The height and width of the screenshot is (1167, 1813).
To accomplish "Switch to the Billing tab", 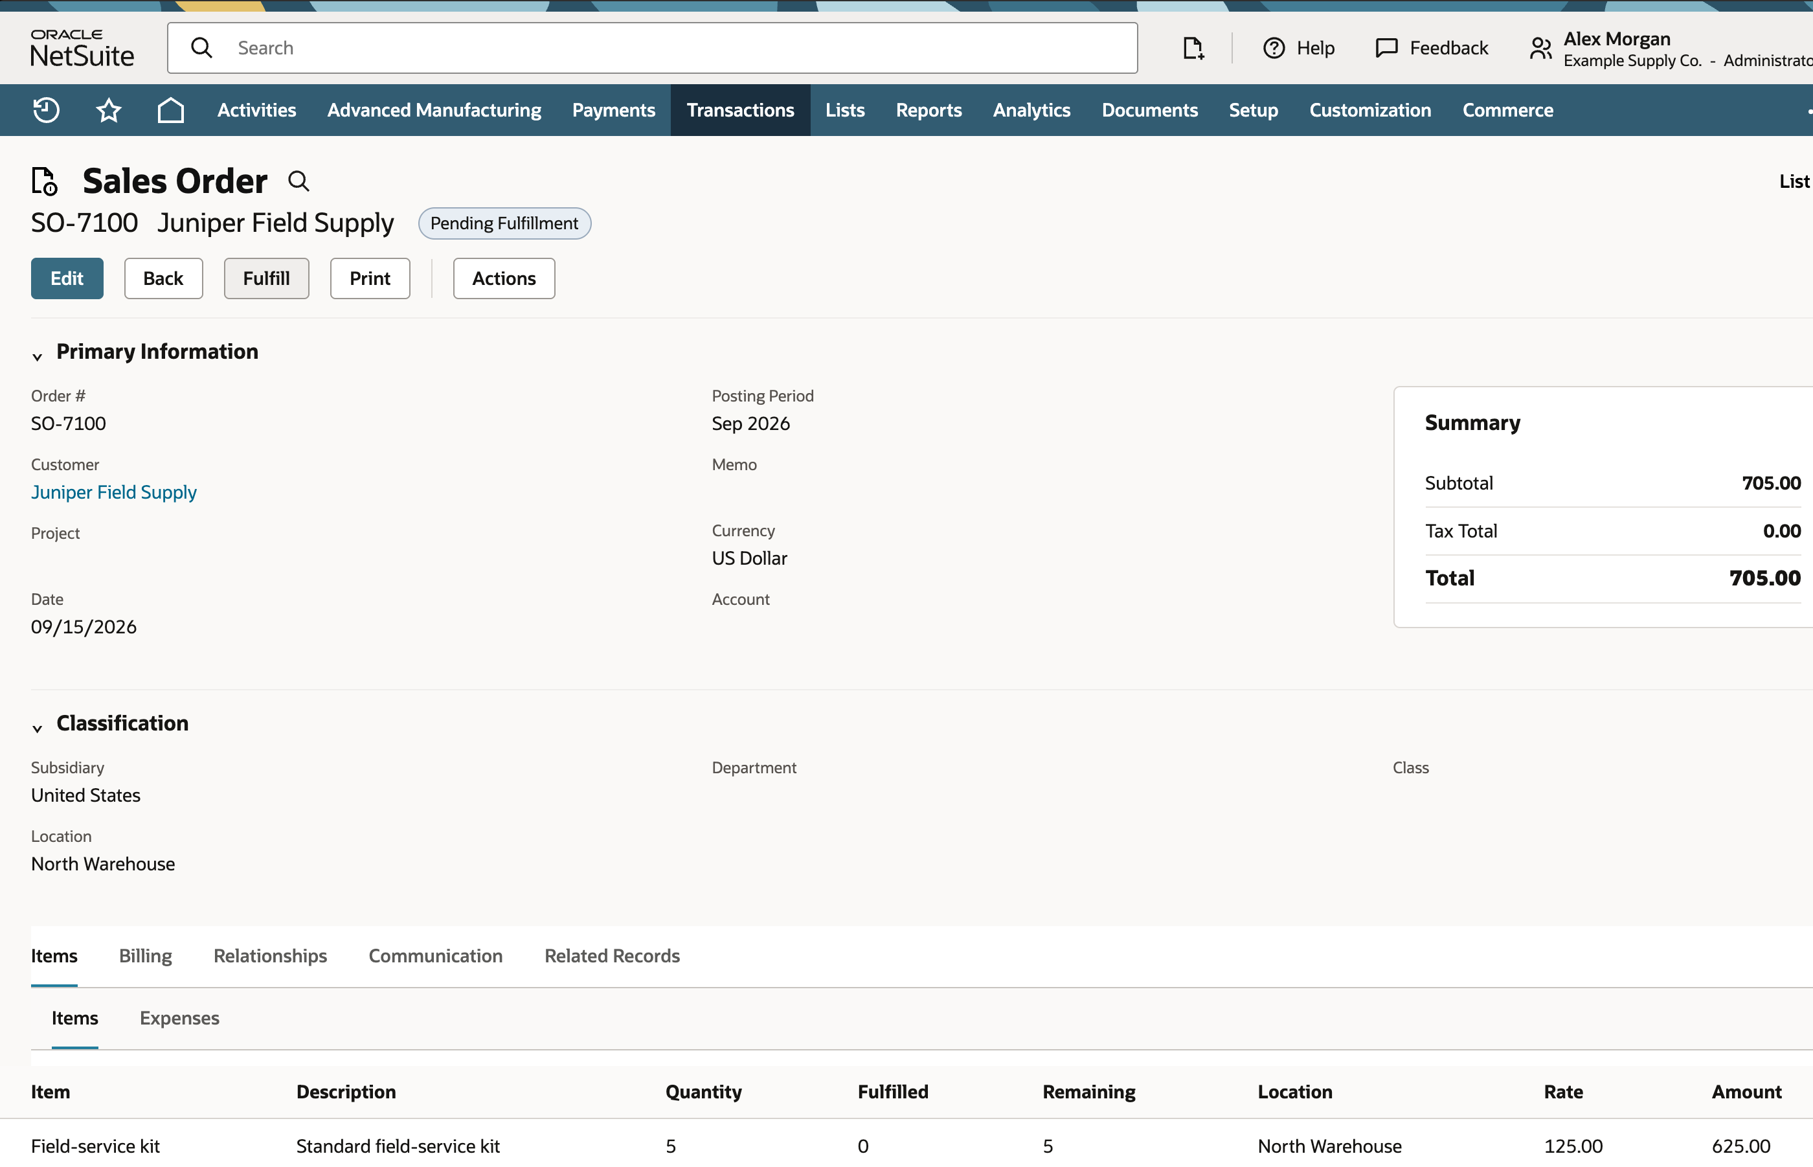I will point(146,956).
